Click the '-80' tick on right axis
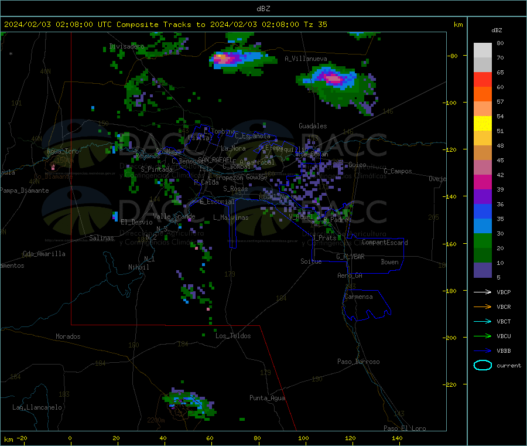 coord(453,56)
